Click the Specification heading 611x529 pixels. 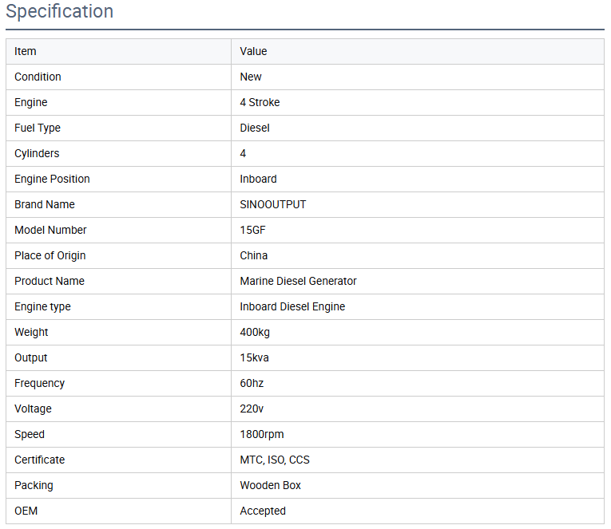60,12
